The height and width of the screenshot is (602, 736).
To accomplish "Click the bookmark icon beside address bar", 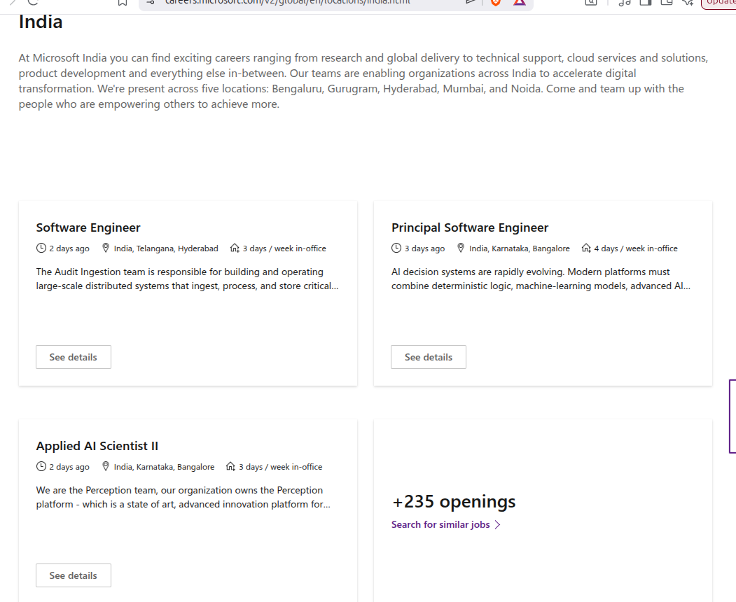I will point(123,2).
